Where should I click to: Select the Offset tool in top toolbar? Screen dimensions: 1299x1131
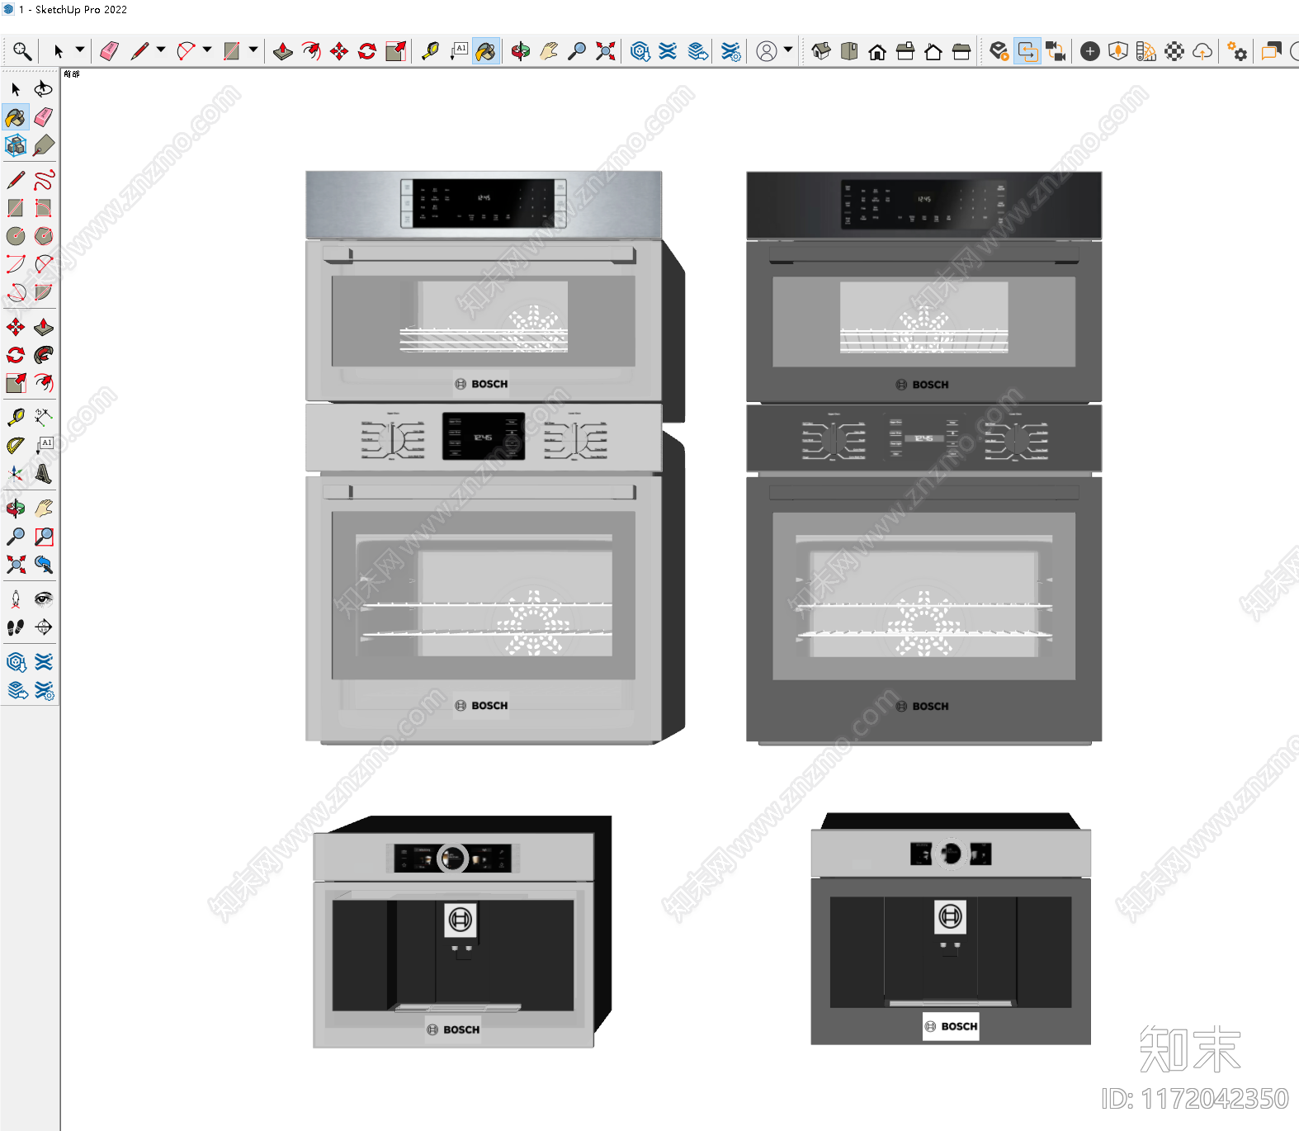[x=311, y=51]
